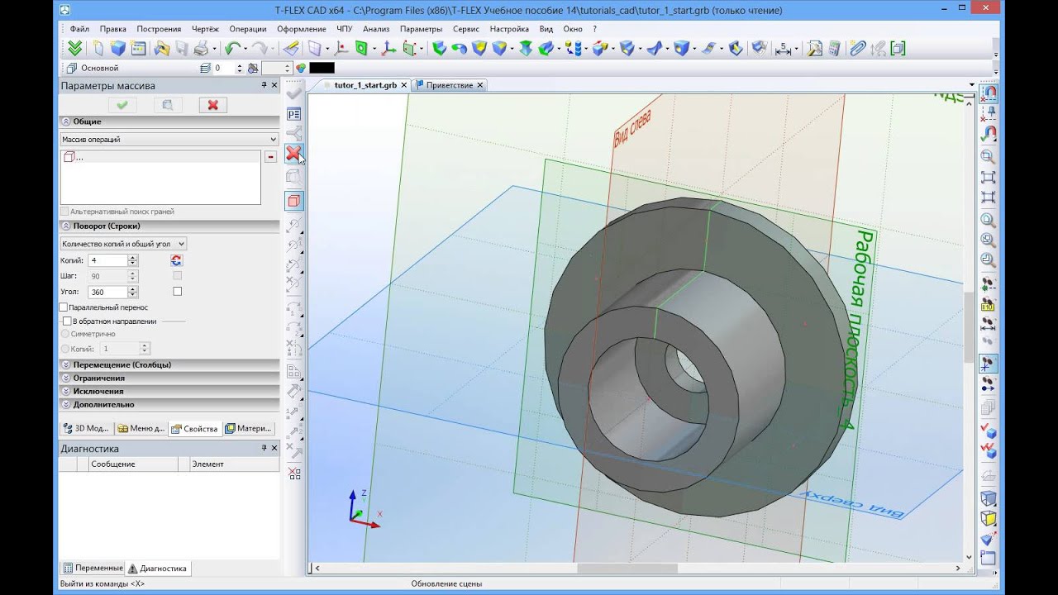This screenshot has height=595, width=1058.
Task: Open the Массив операций dropdown
Action: [x=169, y=139]
